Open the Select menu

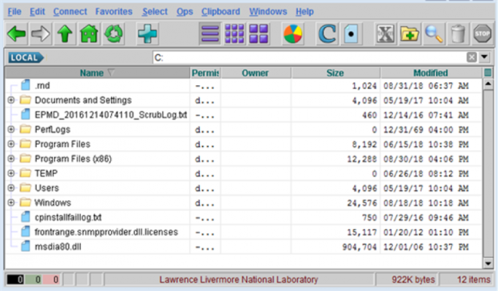click(155, 12)
